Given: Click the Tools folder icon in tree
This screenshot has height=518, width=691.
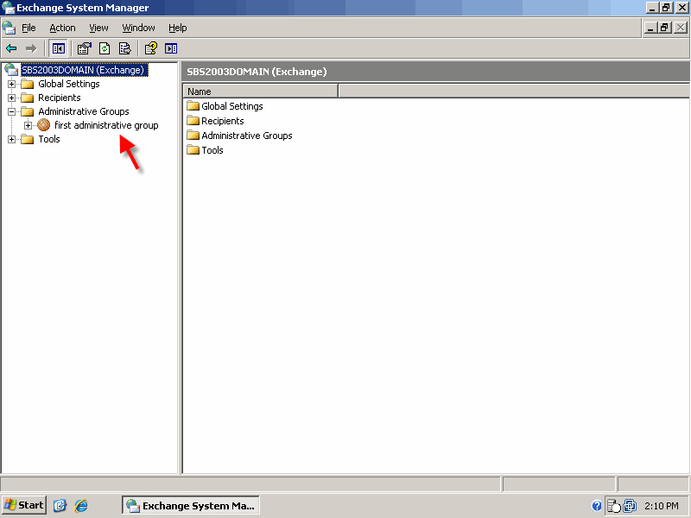Looking at the screenshot, I should (28, 139).
